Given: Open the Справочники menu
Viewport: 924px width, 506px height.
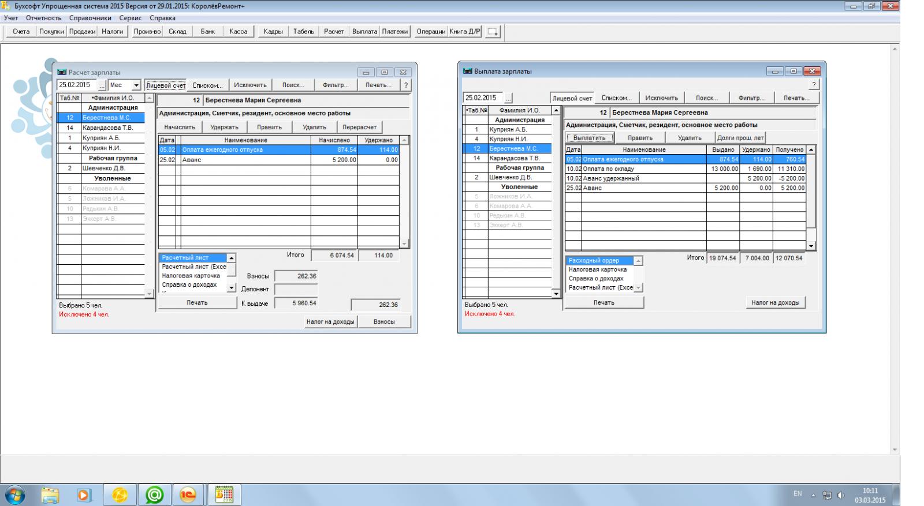Looking at the screenshot, I should point(90,18).
